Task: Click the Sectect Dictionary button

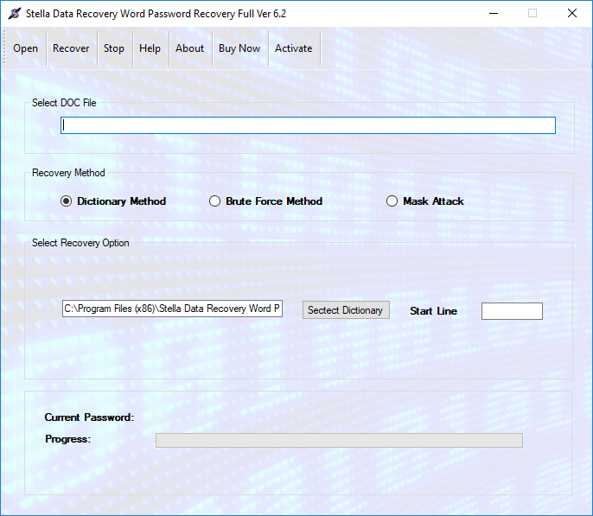Action: [346, 310]
